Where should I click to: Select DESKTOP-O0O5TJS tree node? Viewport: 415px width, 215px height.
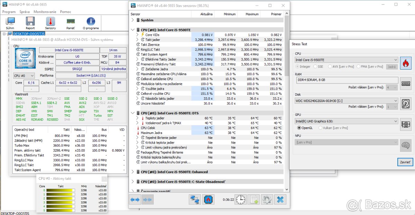pos(29,34)
